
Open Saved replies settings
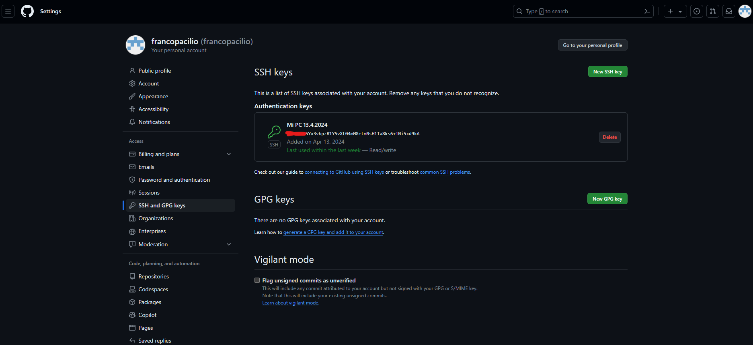pos(181,341)
